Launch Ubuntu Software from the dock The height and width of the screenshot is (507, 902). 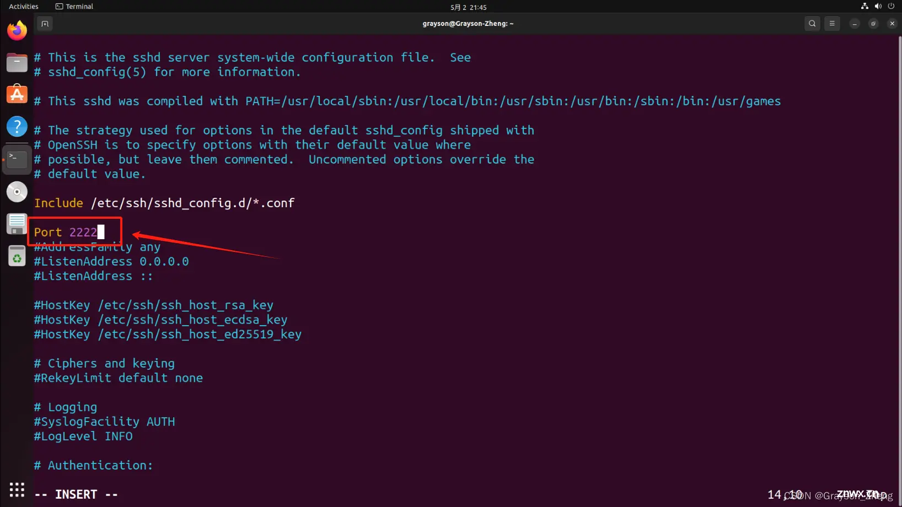coord(17,94)
